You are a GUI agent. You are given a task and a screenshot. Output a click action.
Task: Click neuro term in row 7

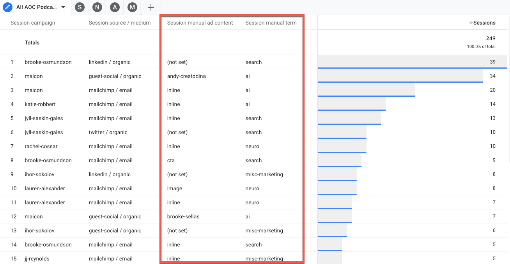tap(252, 146)
